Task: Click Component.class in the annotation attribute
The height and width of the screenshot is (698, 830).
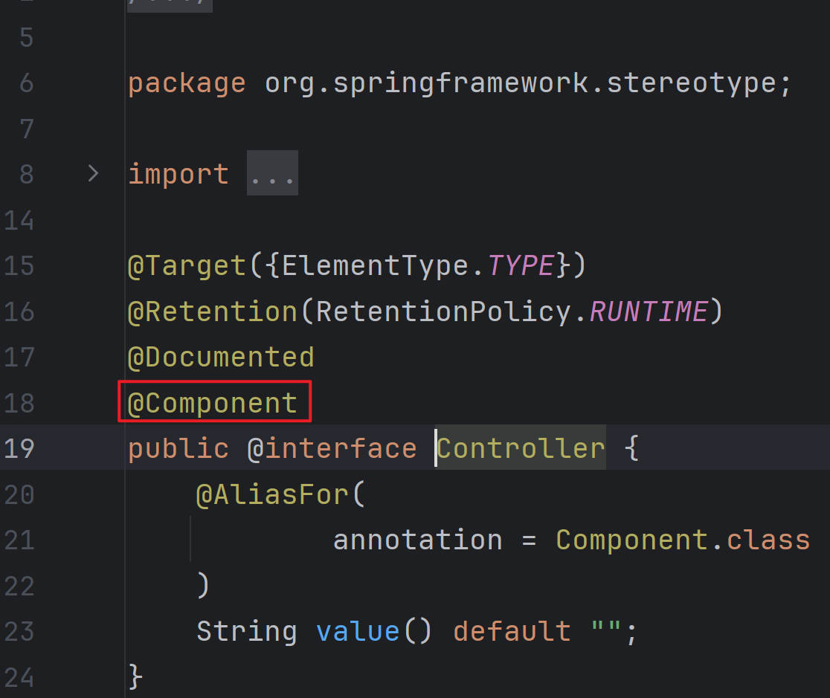Action: 682,540
